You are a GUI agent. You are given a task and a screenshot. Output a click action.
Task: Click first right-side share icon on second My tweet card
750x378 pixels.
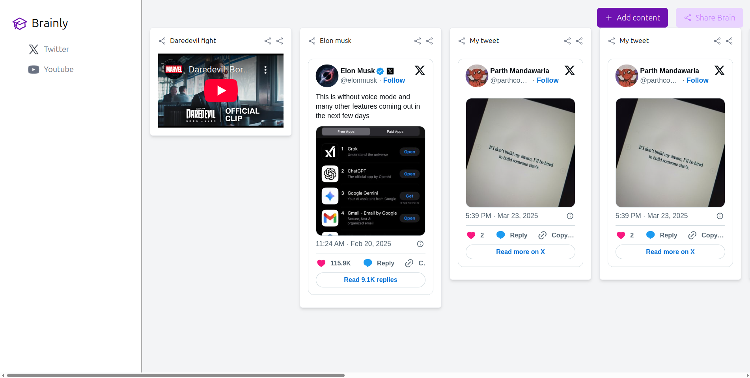717,41
